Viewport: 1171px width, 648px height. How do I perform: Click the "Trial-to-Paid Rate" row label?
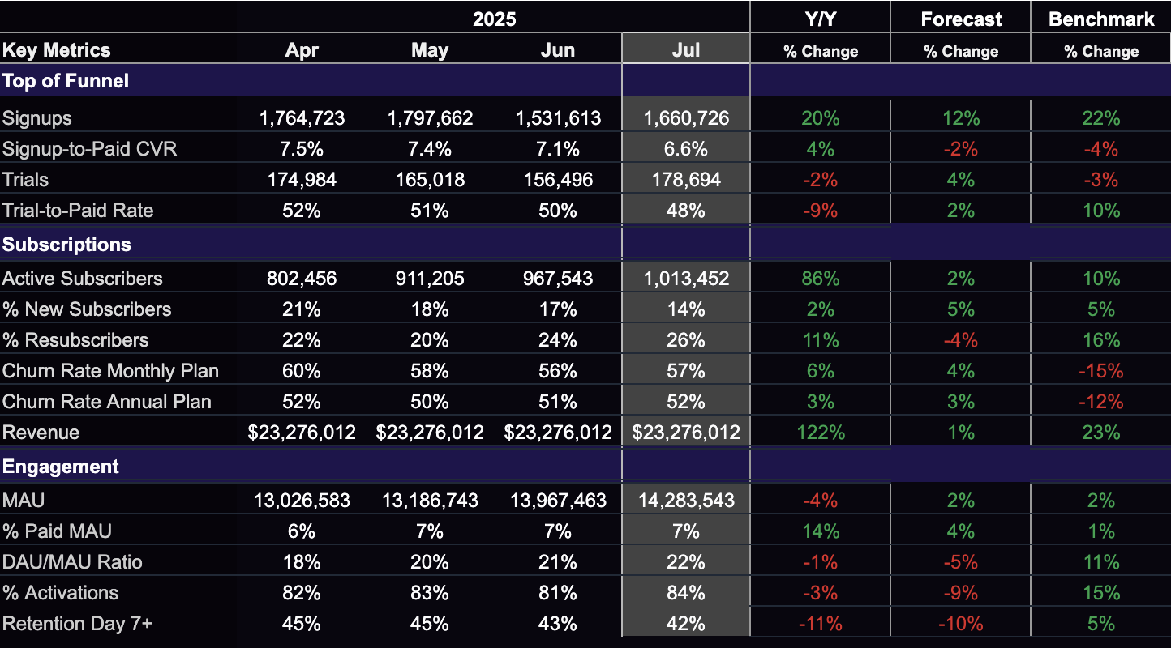(78, 211)
